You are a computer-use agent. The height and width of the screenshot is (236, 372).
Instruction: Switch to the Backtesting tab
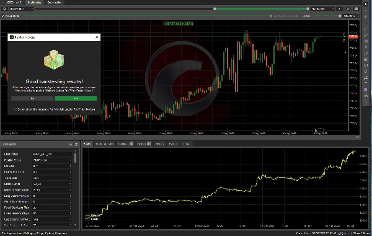tap(34, 2)
